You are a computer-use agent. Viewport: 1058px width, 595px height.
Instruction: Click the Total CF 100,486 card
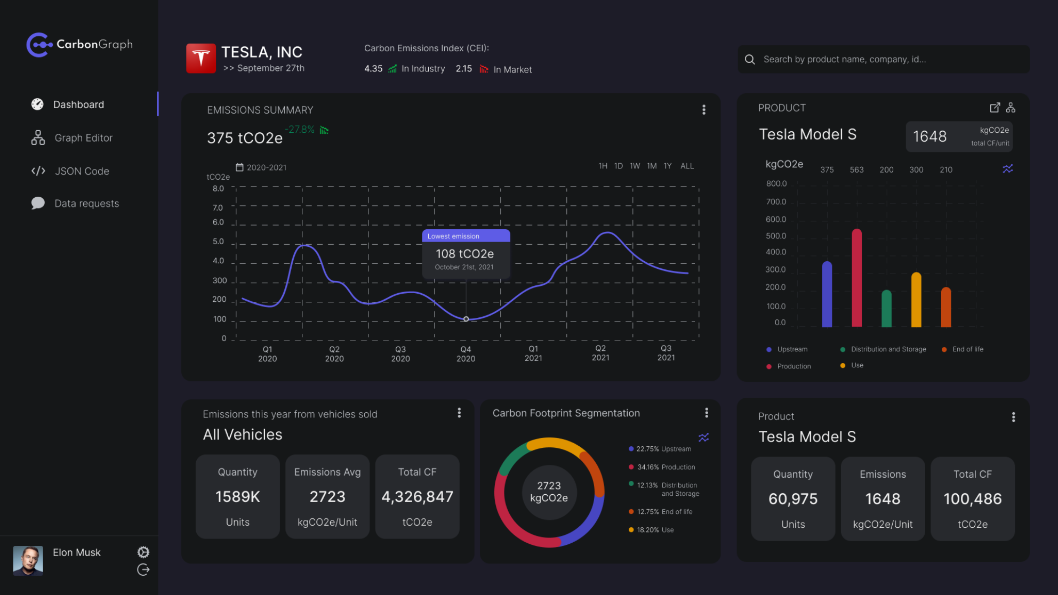(x=973, y=498)
